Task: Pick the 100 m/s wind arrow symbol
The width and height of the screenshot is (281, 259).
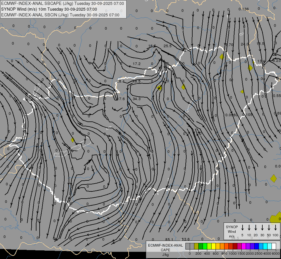Action: pyautogui.click(x=276, y=228)
